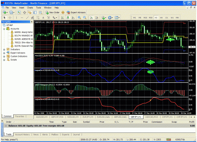Open the Profiles dropdown
This screenshot has width=197, height=142.
[x=12, y=12]
